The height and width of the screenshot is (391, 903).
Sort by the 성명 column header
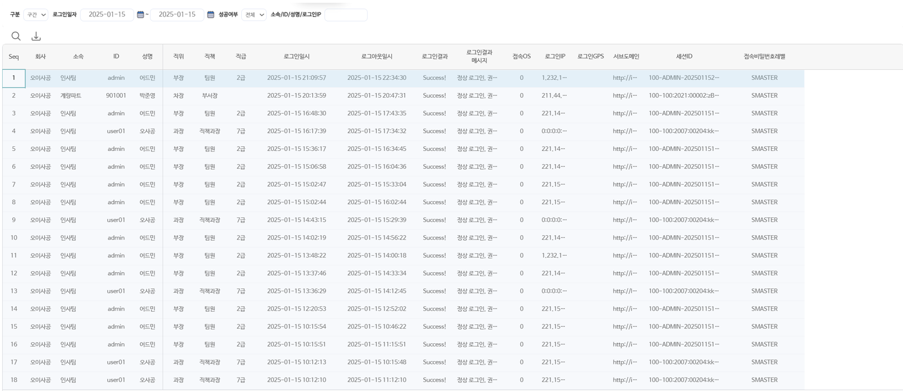147,57
